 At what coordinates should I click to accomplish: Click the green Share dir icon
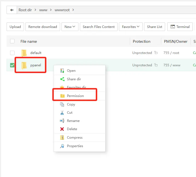coord(62,79)
